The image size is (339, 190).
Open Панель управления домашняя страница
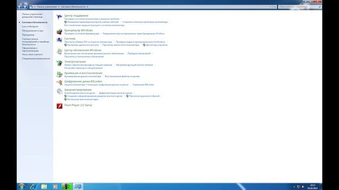pyautogui.click(x=32, y=15)
